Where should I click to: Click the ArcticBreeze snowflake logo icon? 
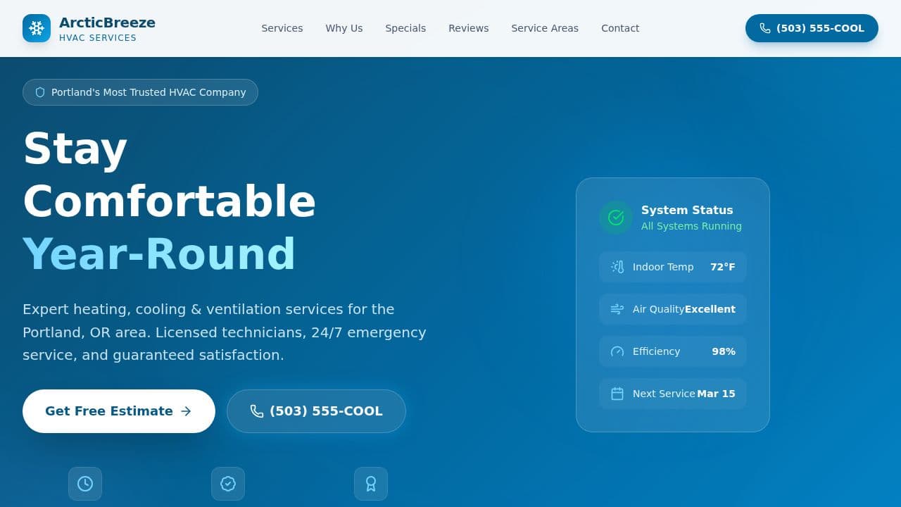click(x=37, y=28)
